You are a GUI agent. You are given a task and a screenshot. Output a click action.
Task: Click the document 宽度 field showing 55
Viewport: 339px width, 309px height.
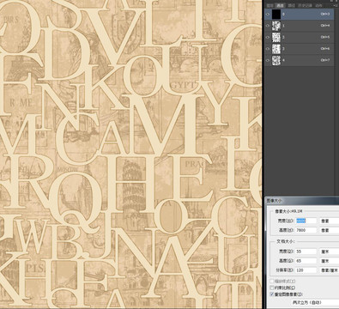(306, 251)
